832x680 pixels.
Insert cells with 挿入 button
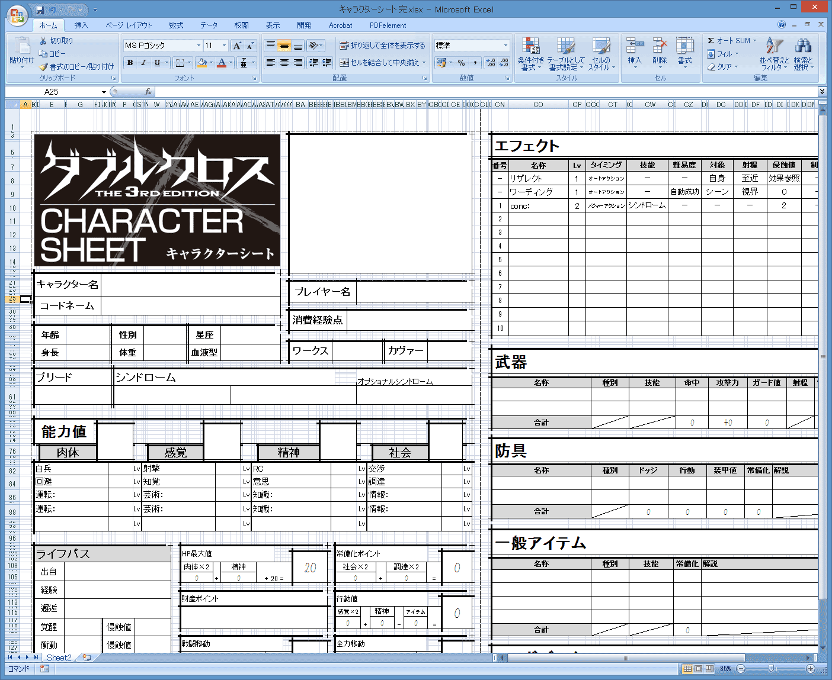(635, 53)
